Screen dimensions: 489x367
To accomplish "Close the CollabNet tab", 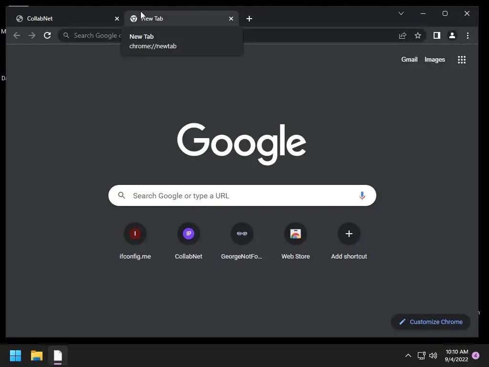I will [117, 19].
